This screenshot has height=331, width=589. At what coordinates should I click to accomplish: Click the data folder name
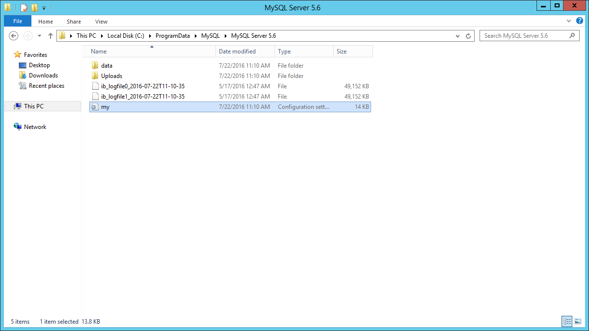tap(107, 66)
